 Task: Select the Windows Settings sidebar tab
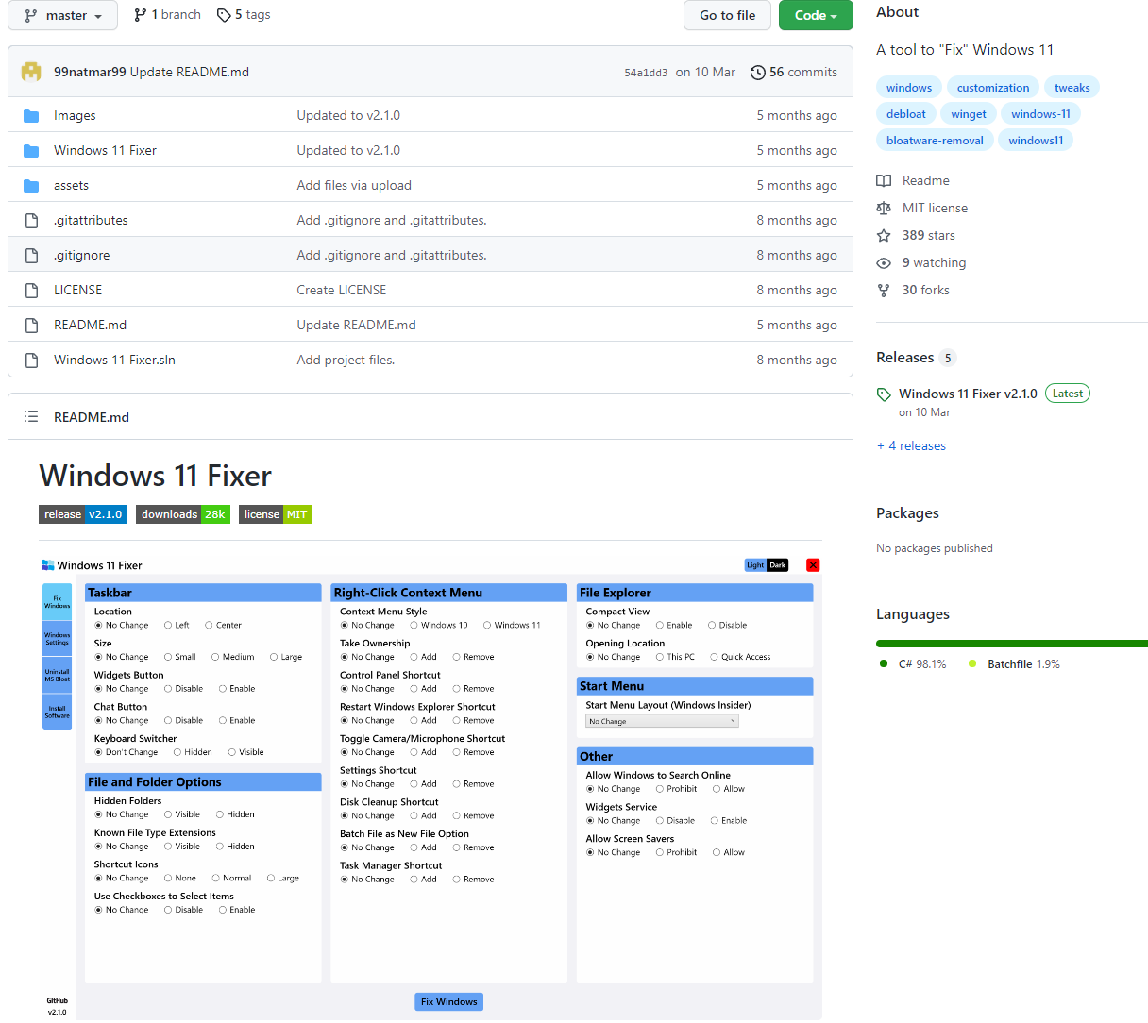coord(57,638)
